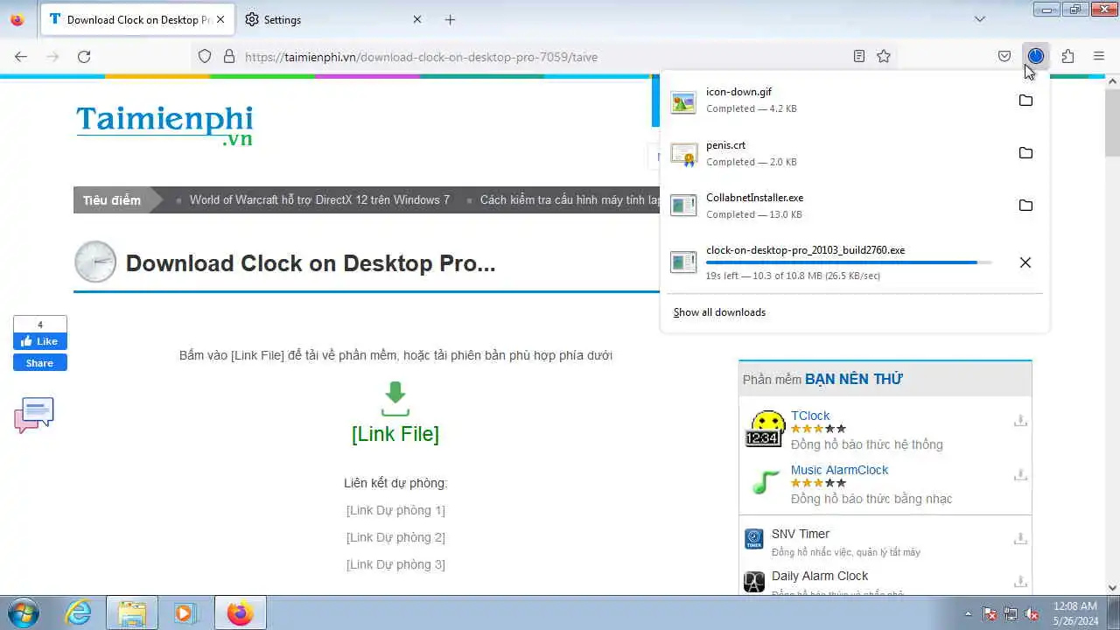Click [Link Dự phòng 1]
The image size is (1120, 630).
tap(395, 510)
